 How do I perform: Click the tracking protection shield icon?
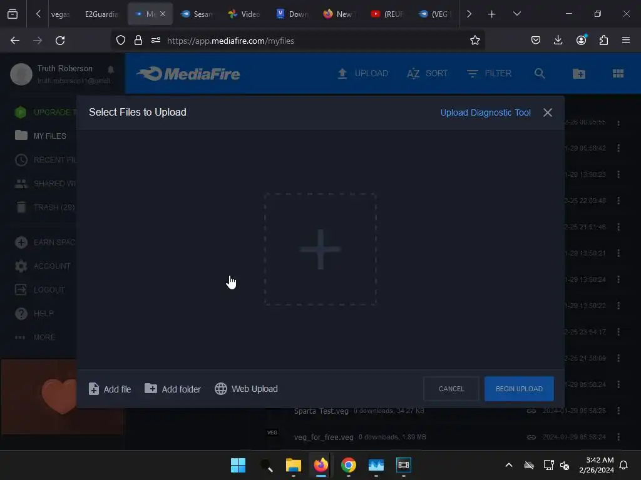[121, 41]
